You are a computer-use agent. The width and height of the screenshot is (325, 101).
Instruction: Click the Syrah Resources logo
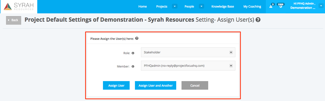click(x=19, y=7)
